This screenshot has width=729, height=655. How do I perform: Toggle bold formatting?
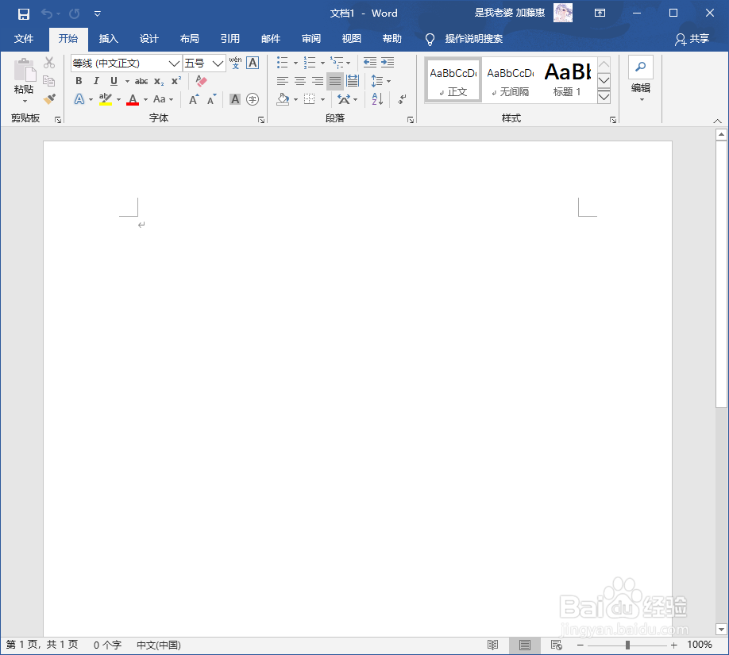point(79,81)
